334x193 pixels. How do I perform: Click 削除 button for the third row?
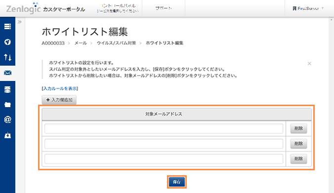(298, 159)
